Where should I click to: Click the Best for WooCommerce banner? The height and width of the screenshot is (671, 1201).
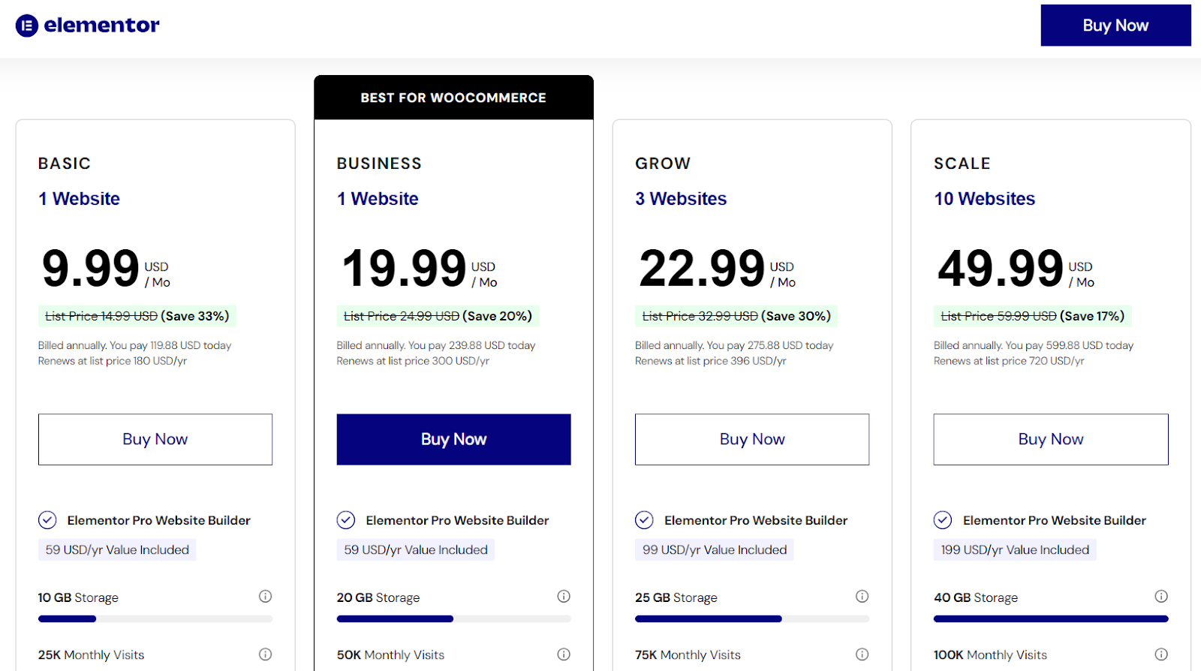tap(453, 98)
